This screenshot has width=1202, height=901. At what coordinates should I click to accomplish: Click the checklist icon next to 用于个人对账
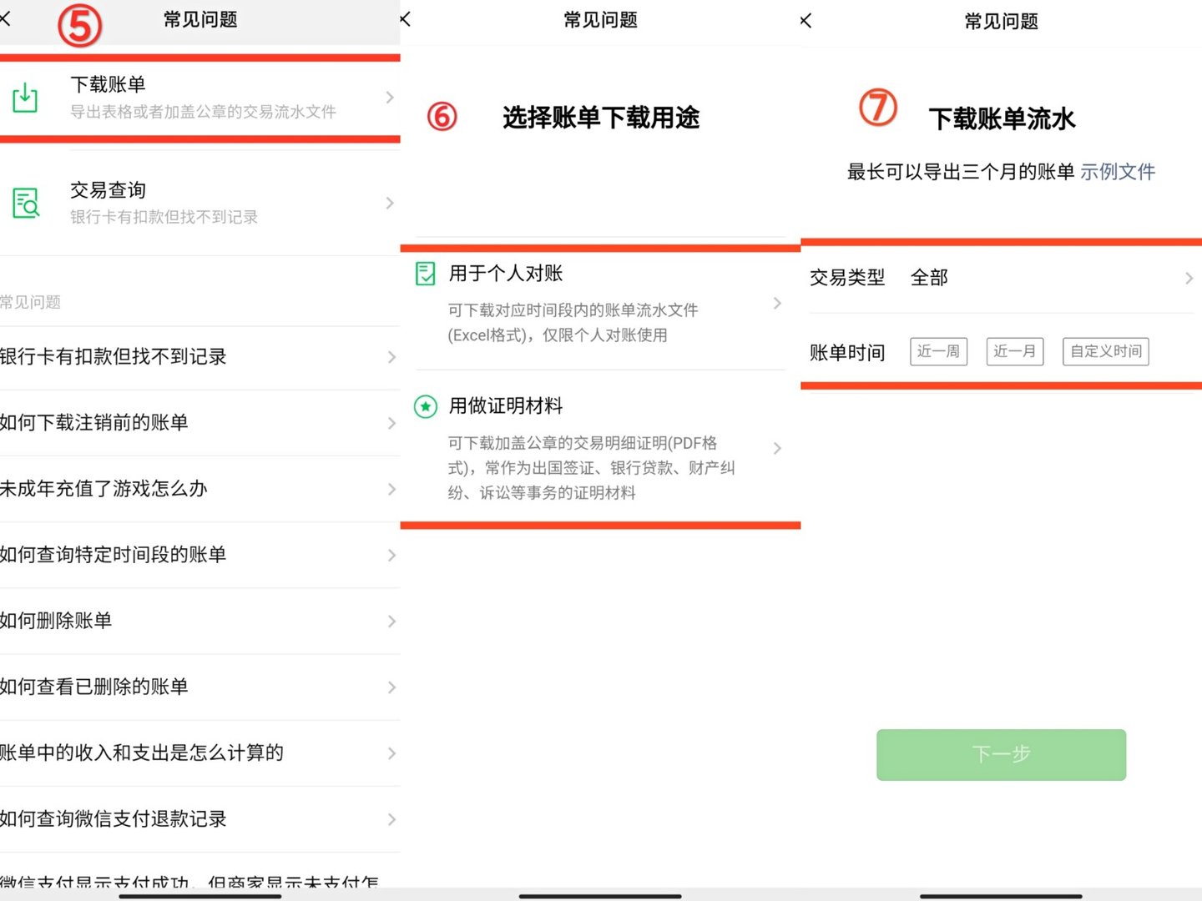[x=425, y=273]
